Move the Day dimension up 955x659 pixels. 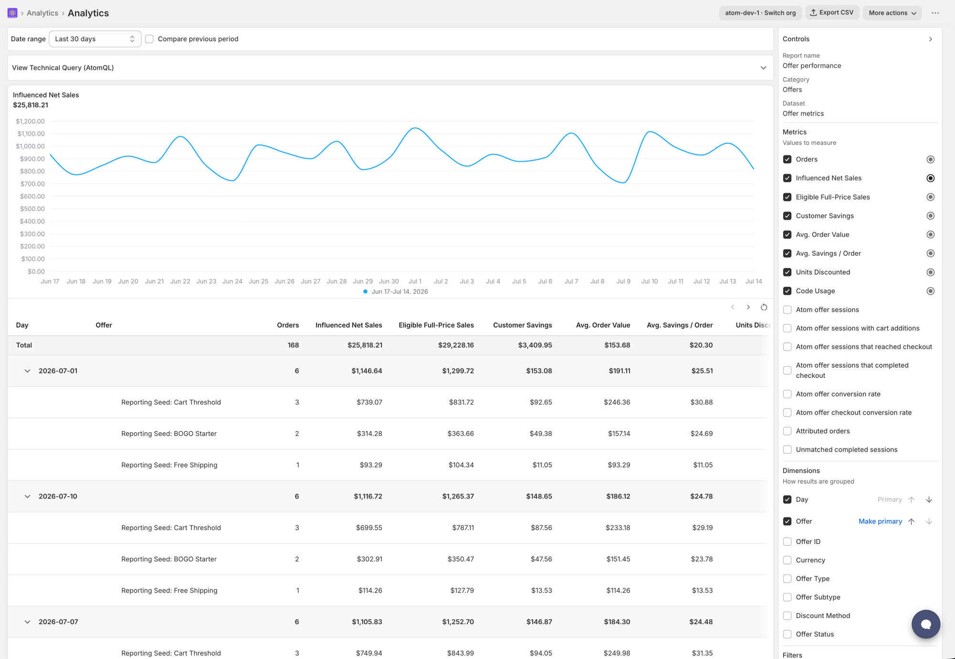[x=911, y=500]
